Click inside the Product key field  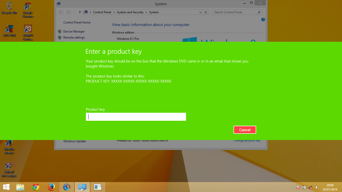tap(136, 117)
